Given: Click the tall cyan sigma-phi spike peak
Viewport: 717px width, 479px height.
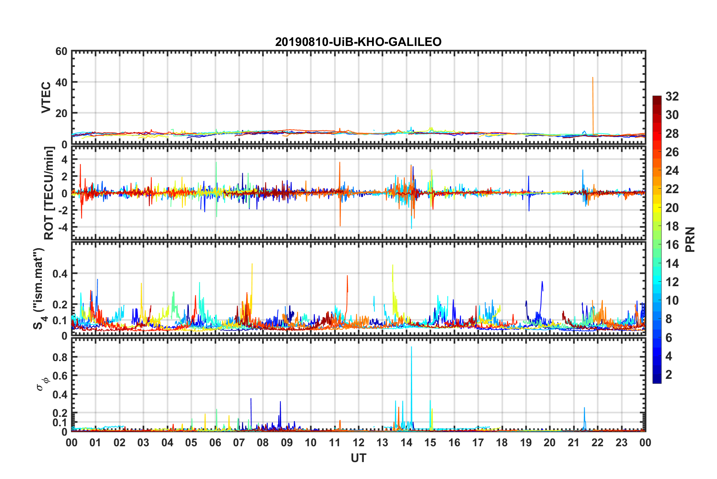Looking at the screenshot, I should (411, 347).
